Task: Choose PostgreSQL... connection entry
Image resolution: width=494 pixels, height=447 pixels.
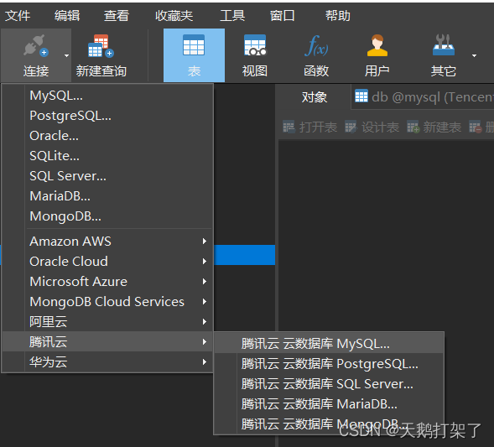Action: [107, 116]
